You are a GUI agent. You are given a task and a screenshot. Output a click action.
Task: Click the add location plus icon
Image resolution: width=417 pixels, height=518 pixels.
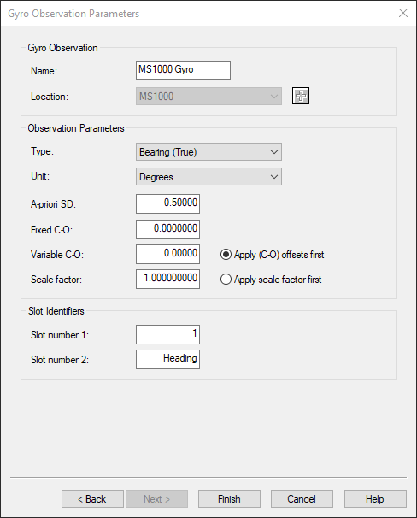pyautogui.click(x=301, y=96)
